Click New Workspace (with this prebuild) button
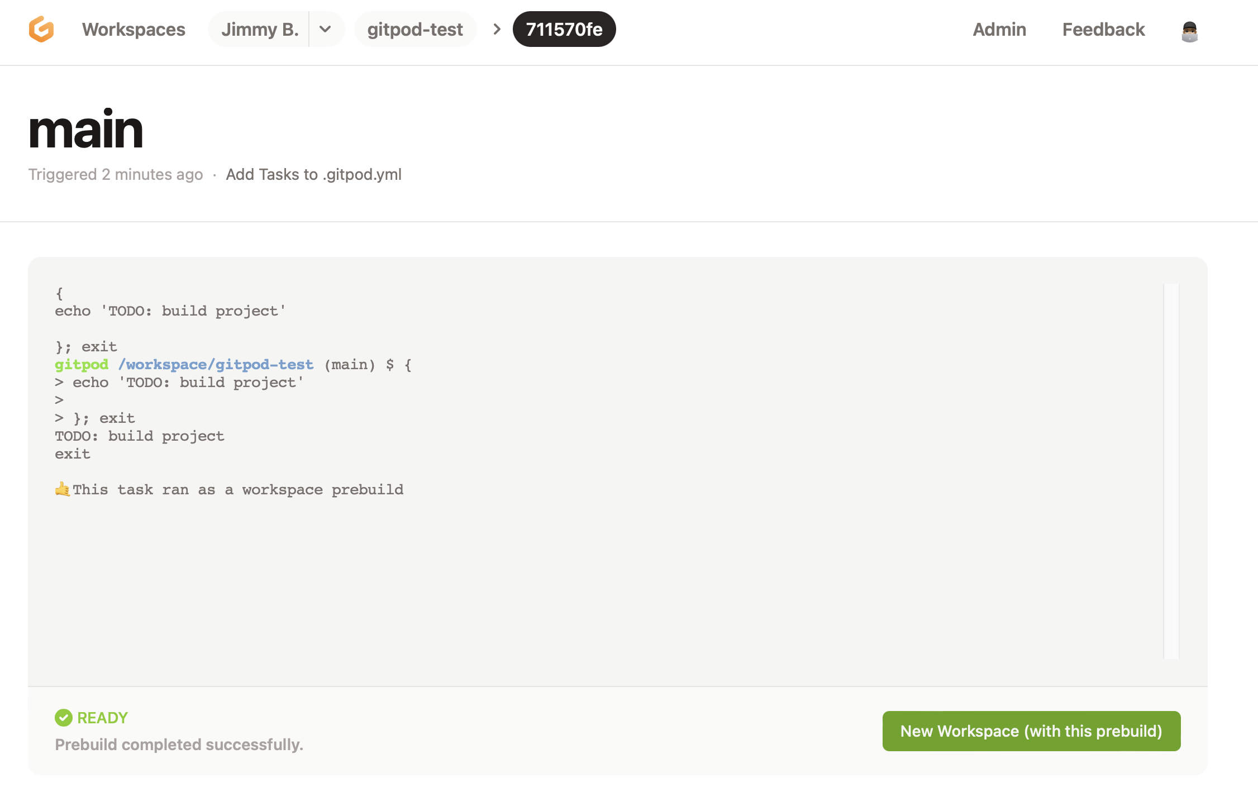Image resolution: width=1258 pixels, height=792 pixels. click(1031, 731)
